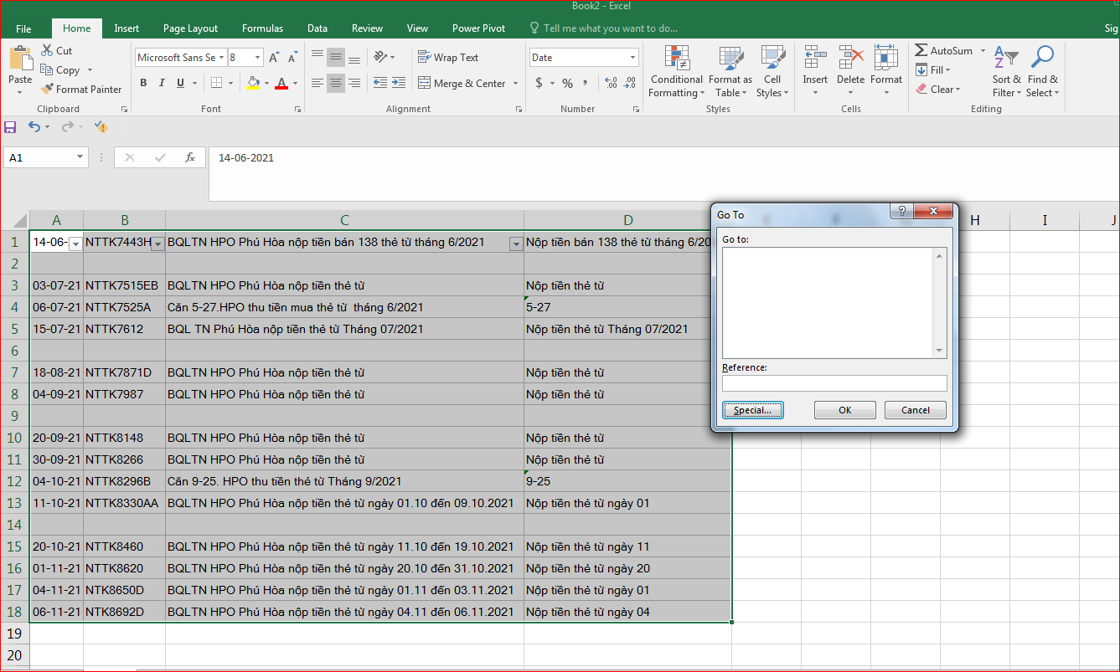Screen dimensions: 1120x672
Task: Click the Copy icon
Action: (47, 70)
